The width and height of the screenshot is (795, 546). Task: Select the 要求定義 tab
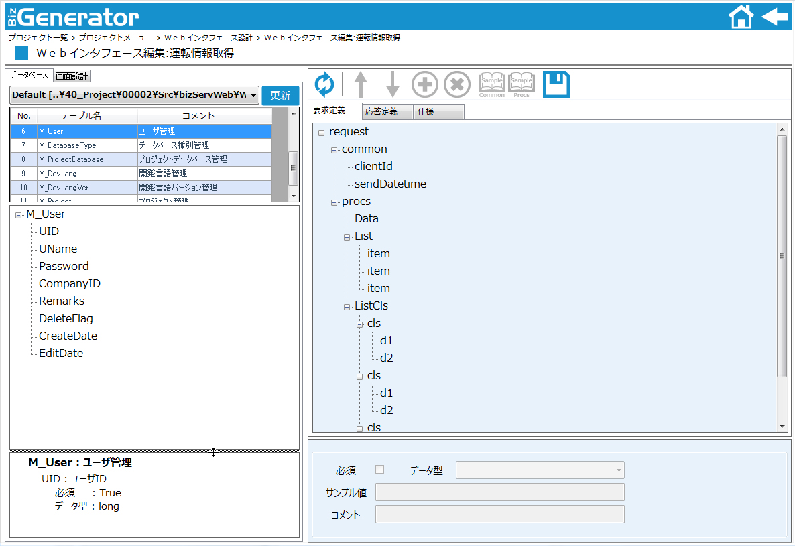tap(334, 111)
